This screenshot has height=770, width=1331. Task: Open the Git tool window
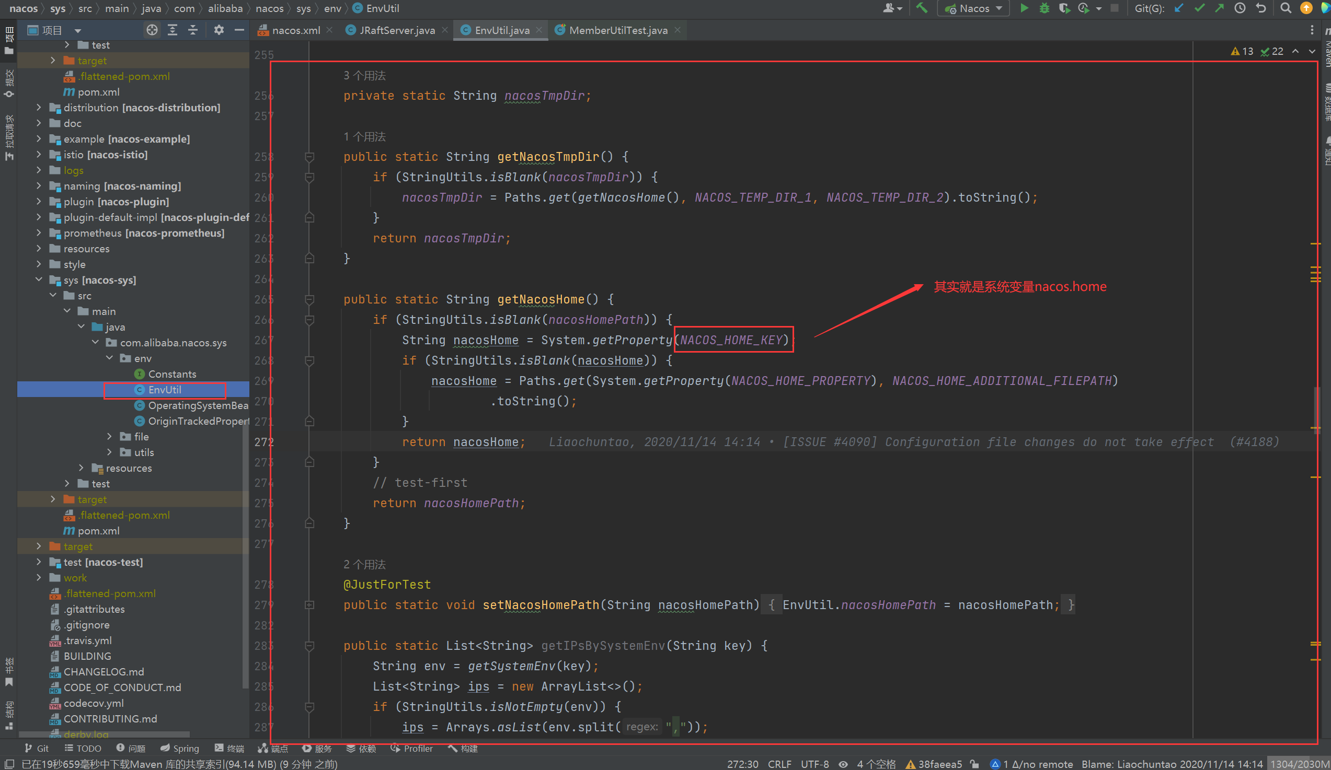coord(37,749)
